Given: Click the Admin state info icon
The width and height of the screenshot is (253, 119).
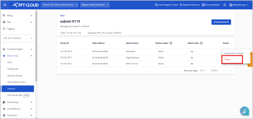Looking at the screenshot, I should coord(201,43).
